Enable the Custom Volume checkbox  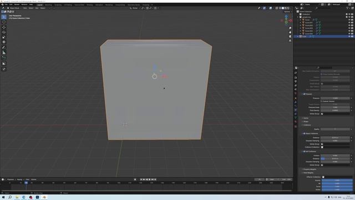tap(321, 101)
